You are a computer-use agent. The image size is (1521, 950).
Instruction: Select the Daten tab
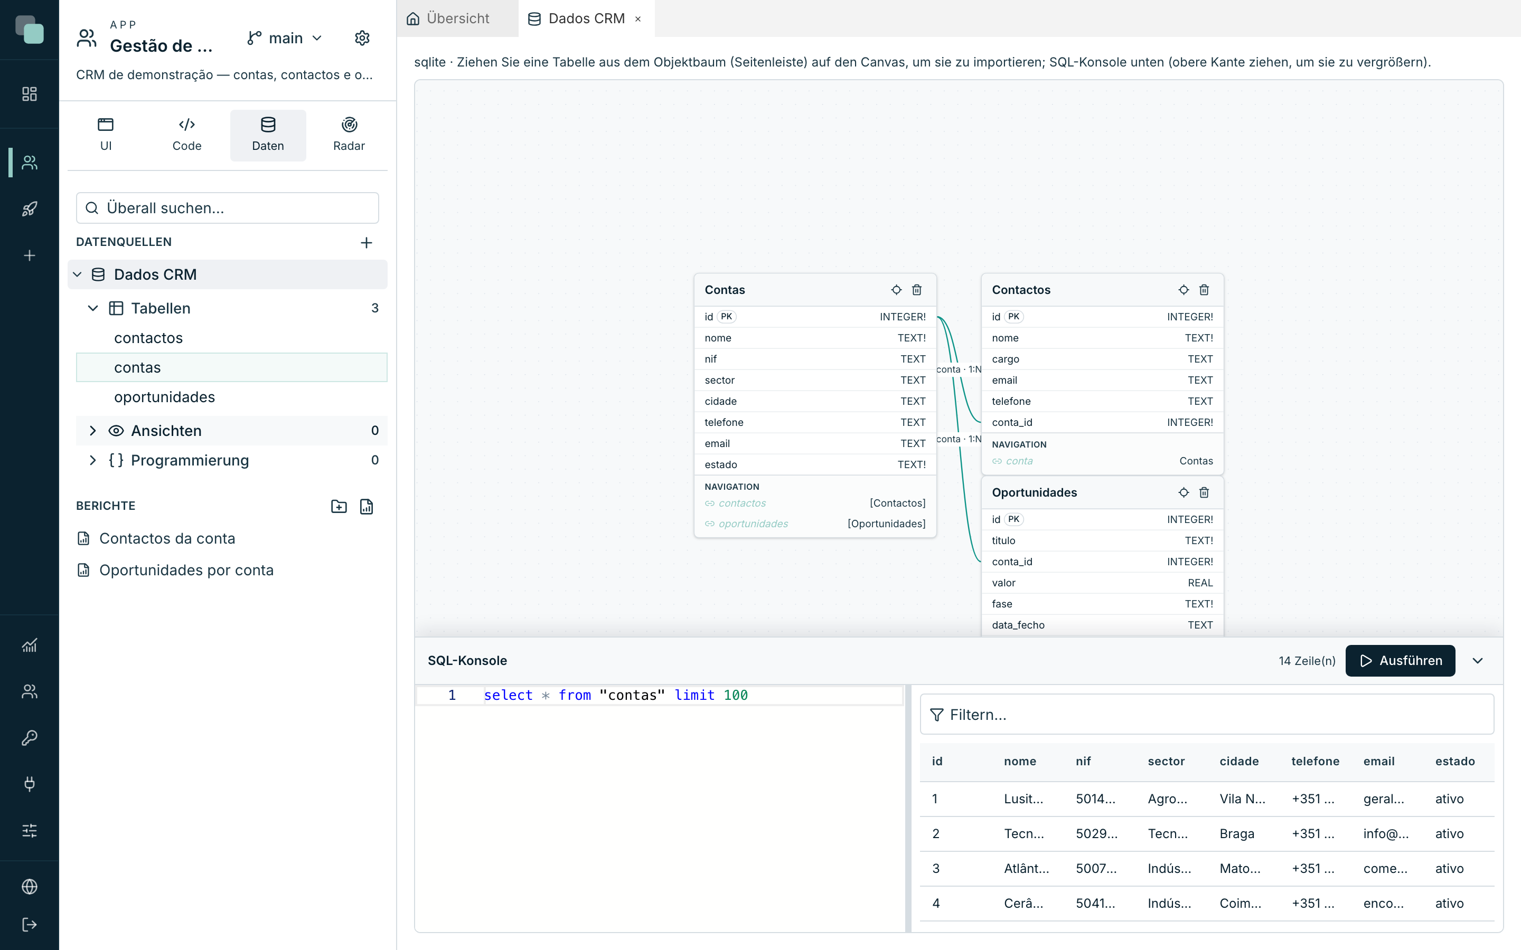tap(268, 135)
